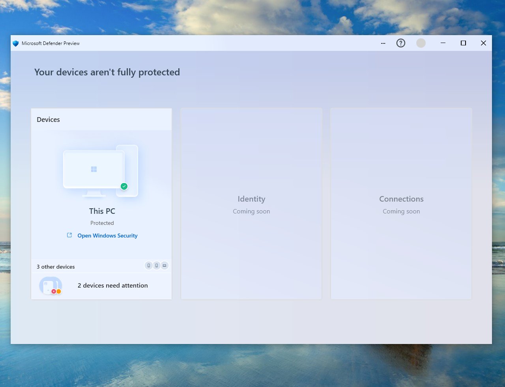Click the gray account avatar circle
The height and width of the screenshot is (387, 505).
[x=421, y=43]
